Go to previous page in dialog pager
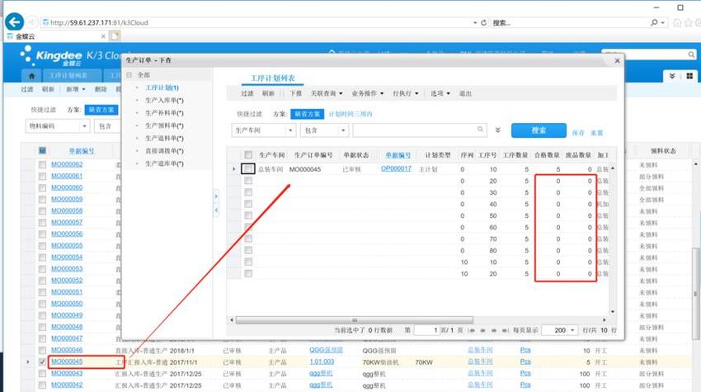Screen dimensions: 701x392 pos(482,330)
